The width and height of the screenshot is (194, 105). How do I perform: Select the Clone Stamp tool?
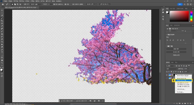[x=2, y=34]
